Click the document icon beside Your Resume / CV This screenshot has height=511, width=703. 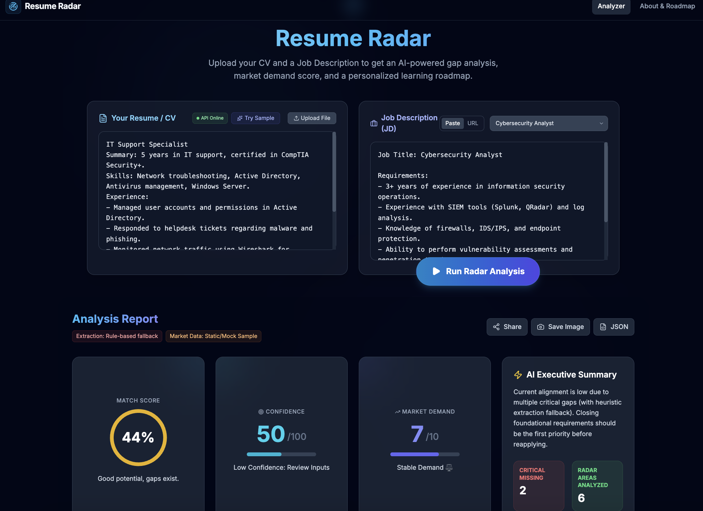click(x=103, y=118)
